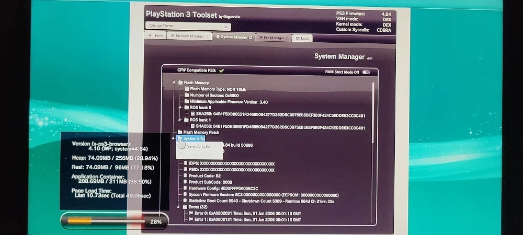Click the file icon beside ROS bank 0 SHA256
This screenshot has height=235, width=523.
click(192, 114)
